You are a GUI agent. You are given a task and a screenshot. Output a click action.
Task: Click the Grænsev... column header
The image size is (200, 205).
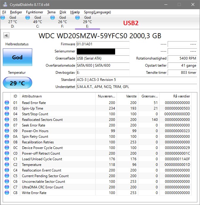149,96
